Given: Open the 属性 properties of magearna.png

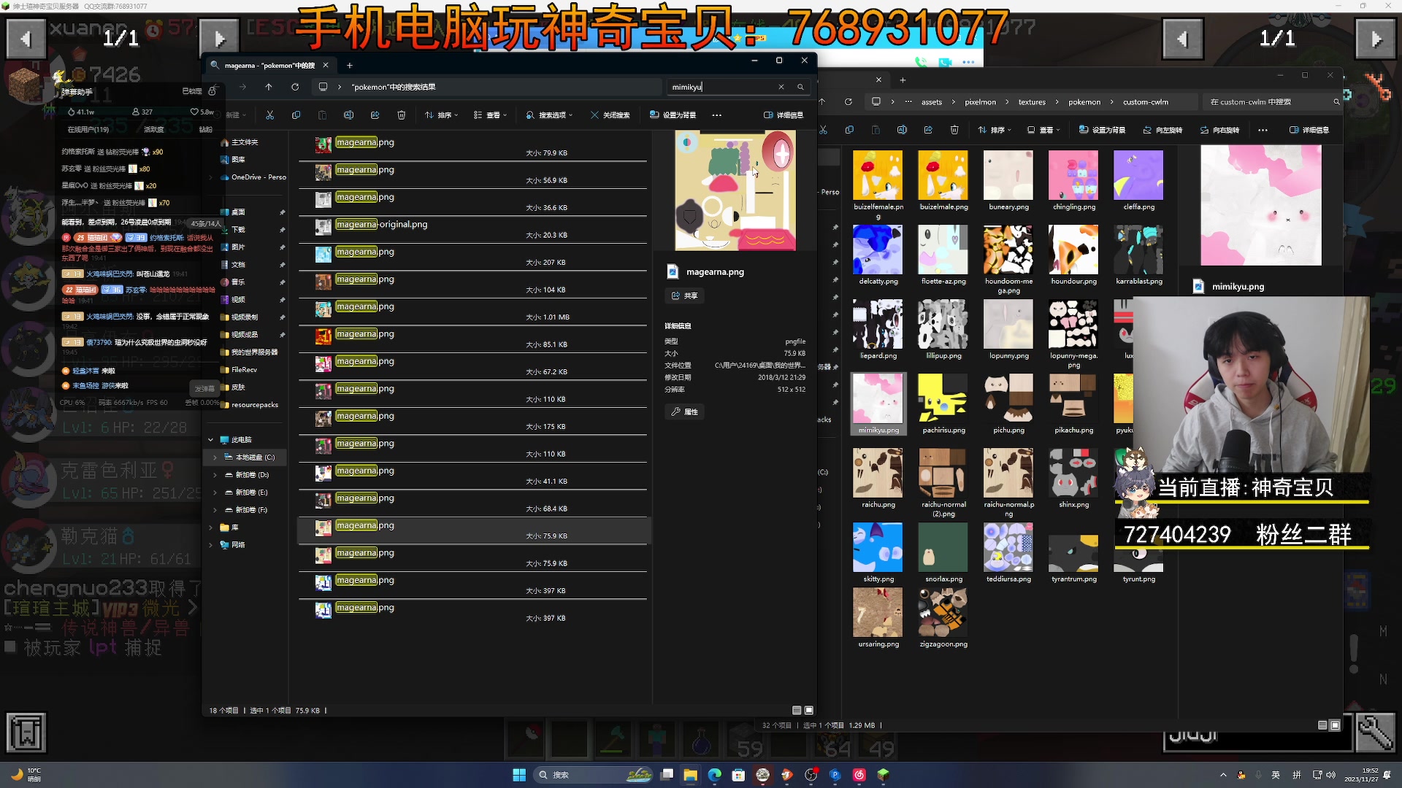Looking at the screenshot, I should coord(684,412).
